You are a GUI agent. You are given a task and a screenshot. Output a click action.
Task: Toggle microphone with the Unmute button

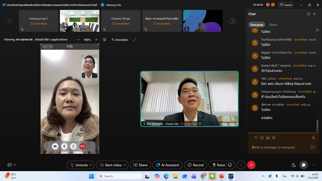click(78, 165)
